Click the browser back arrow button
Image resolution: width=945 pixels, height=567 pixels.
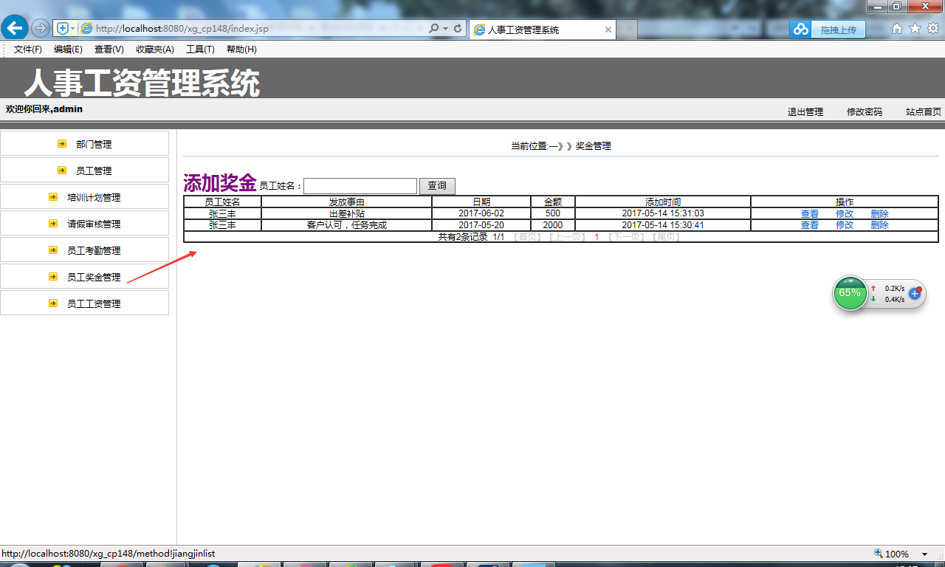point(15,28)
